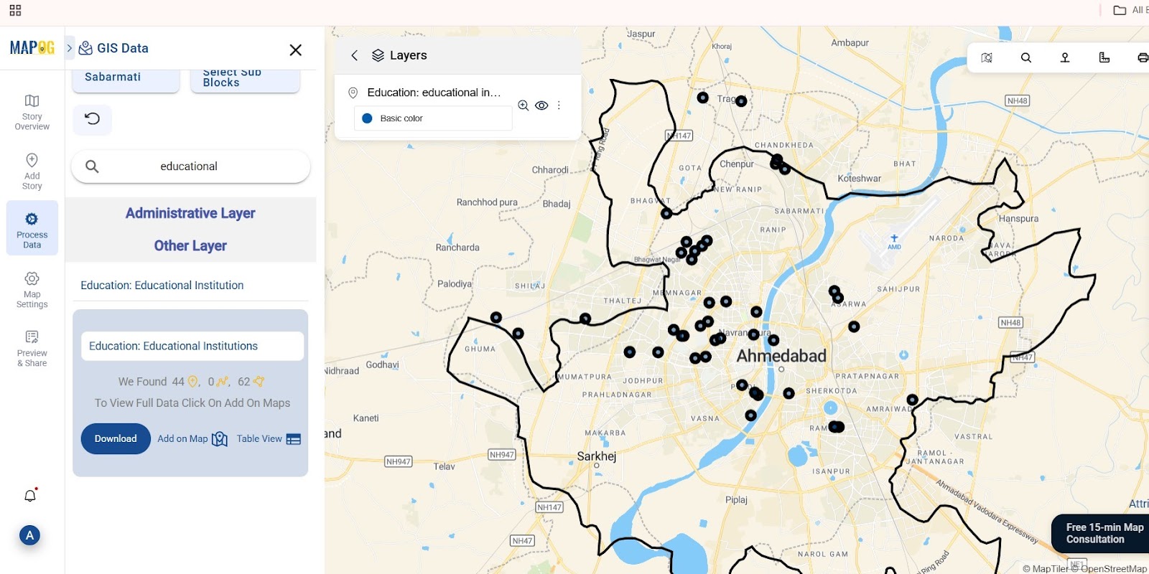The width and height of the screenshot is (1149, 574).
Task: Switch to Other Layer
Action: 190,245
